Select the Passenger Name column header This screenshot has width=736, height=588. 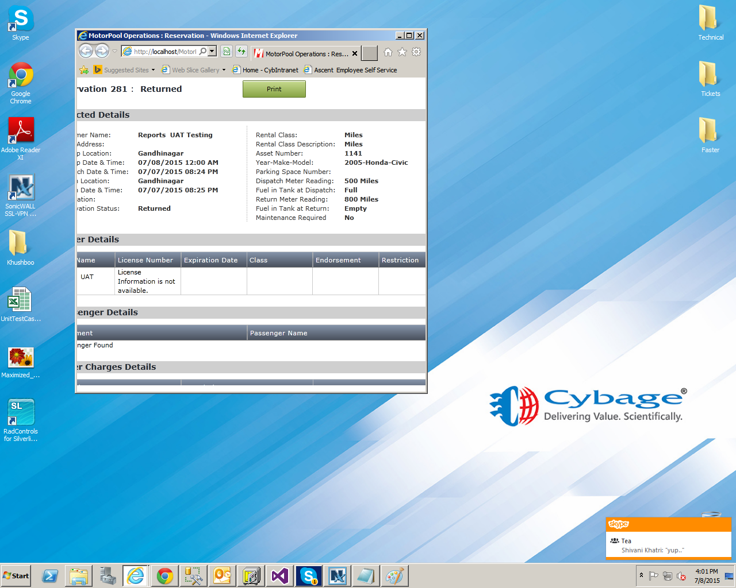pyautogui.click(x=336, y=333)
